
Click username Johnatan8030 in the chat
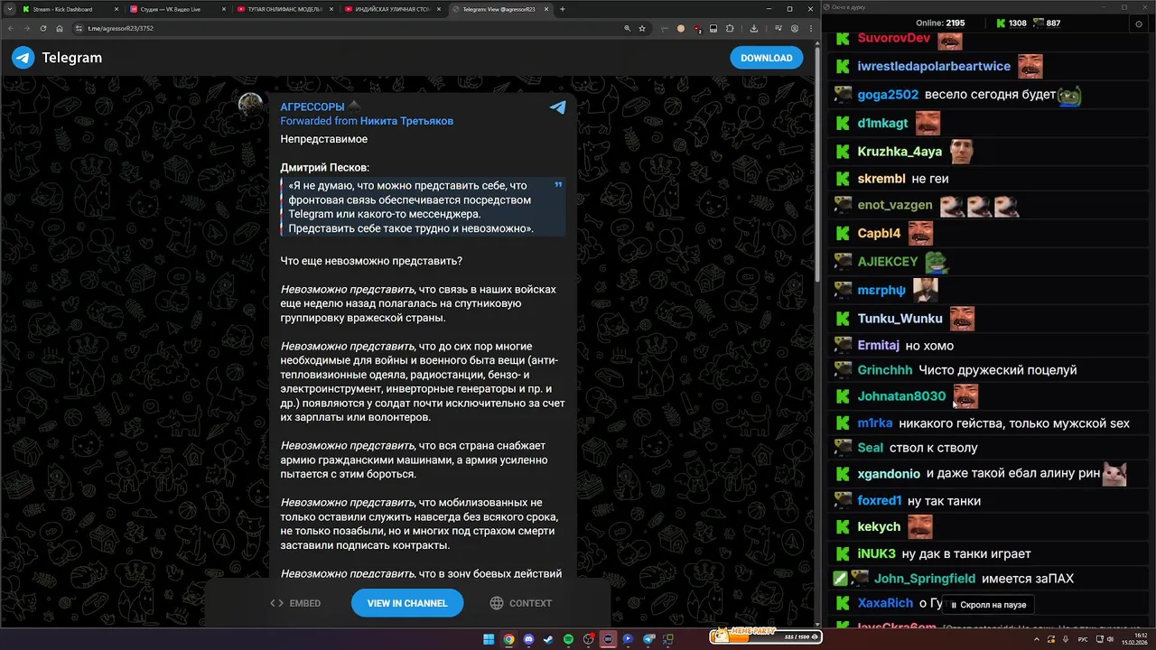coord(901,396)
